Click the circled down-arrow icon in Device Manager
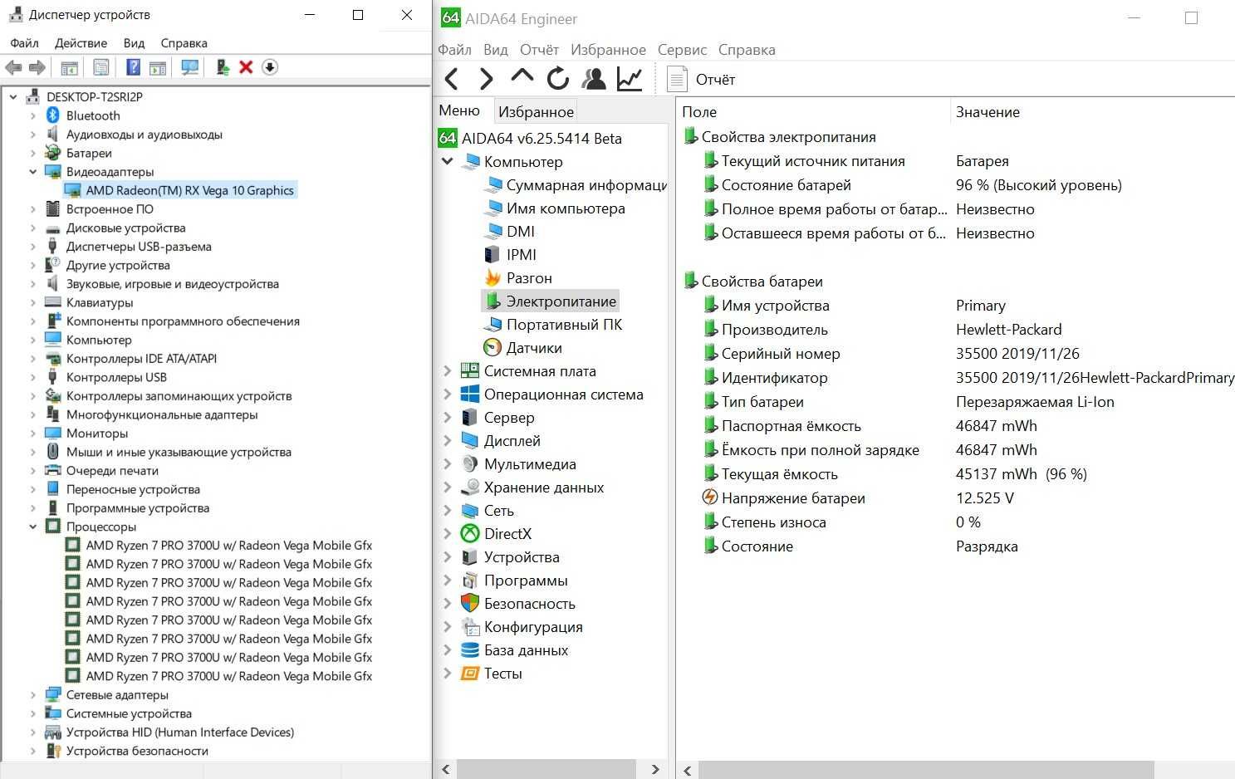The height and width of the screenshot is (779, 1235). (x=270, y=67)
